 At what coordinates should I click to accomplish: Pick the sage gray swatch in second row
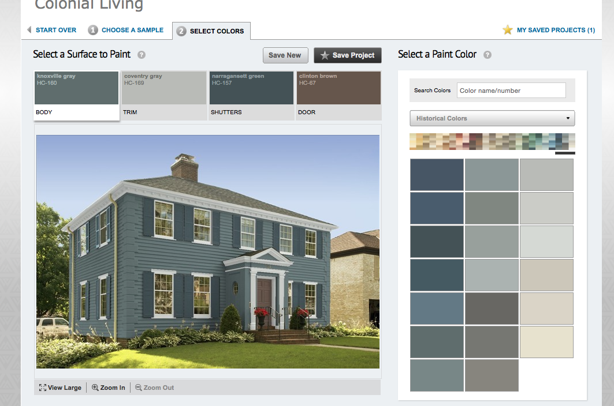492,208
